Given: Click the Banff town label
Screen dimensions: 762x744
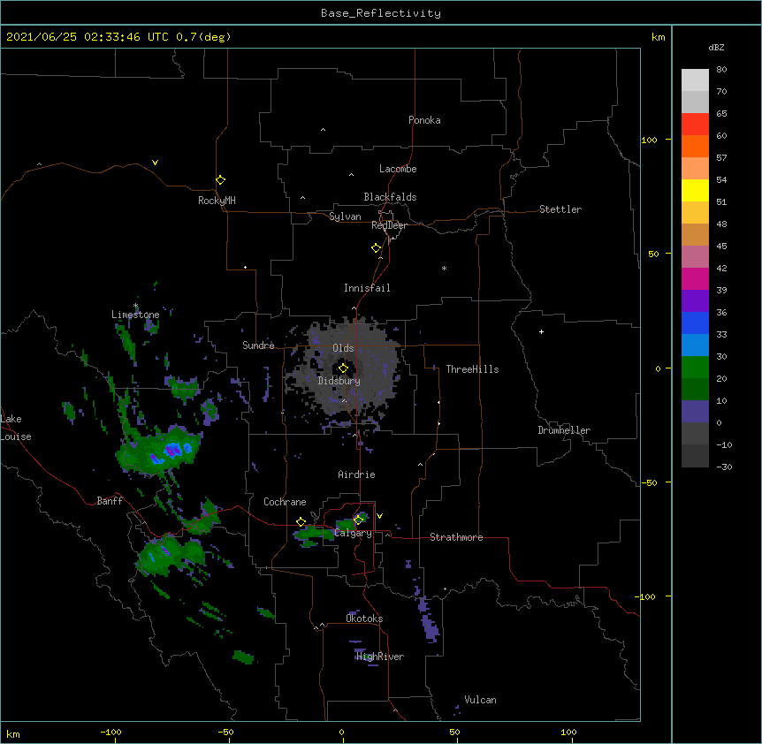Looking at the screenshot, I should point(110,501).
